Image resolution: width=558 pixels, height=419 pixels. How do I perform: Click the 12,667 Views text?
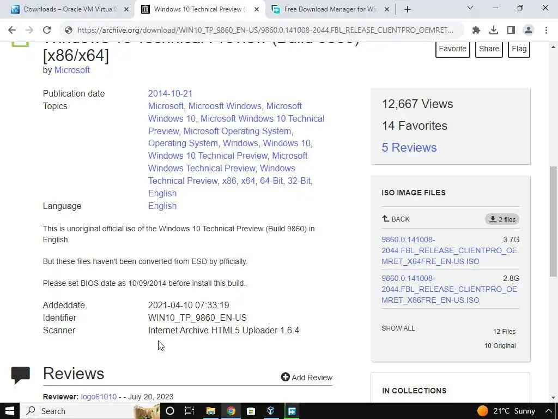tap(417, 104)
